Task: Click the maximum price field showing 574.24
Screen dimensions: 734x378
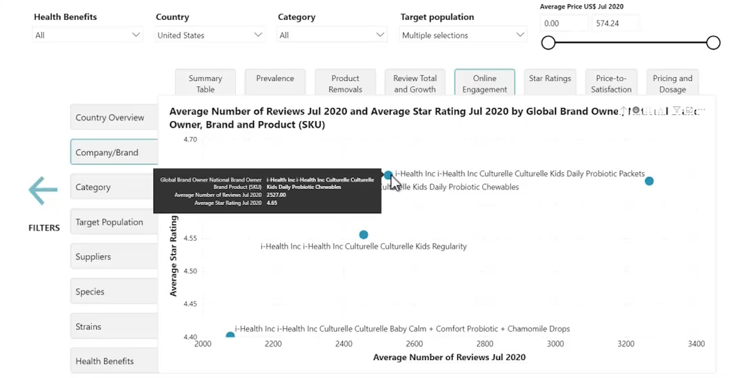Action: [x=615, y=23]
